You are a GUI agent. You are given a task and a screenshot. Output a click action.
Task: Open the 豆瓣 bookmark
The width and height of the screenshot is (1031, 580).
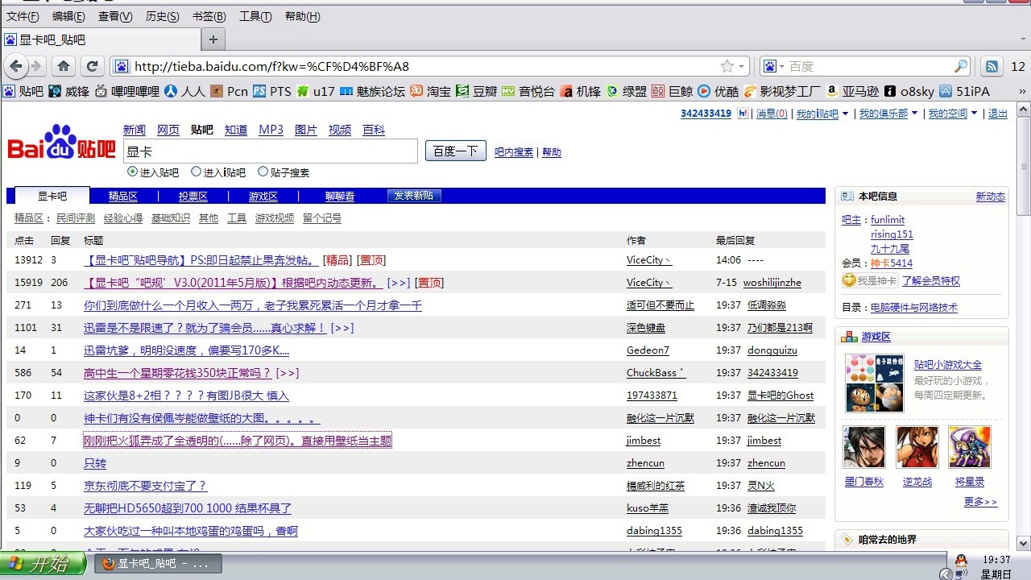point(477,91)
